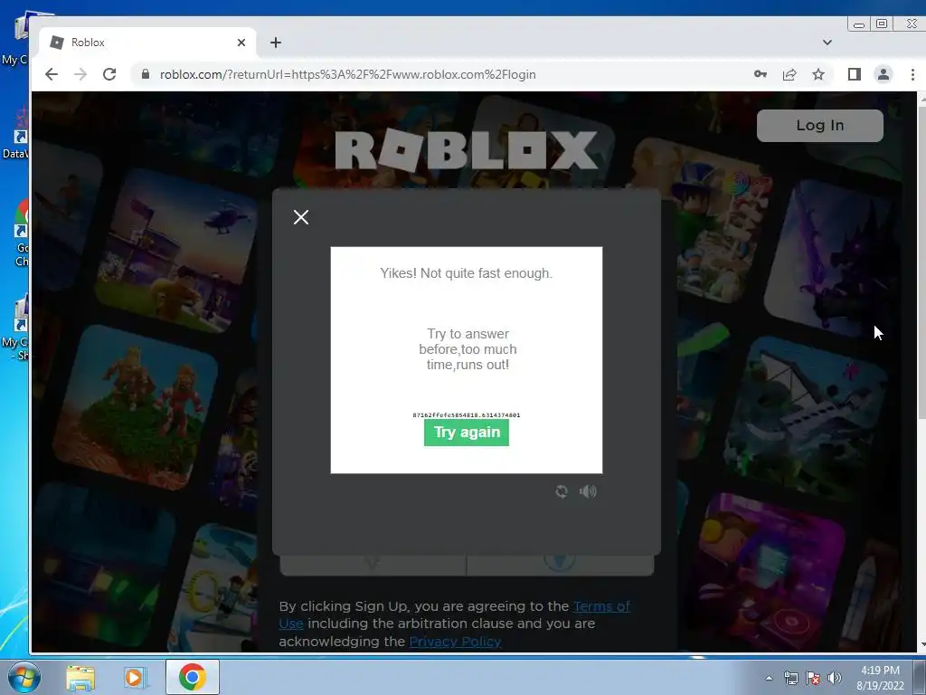This screenshot has width=926, height=695.
Task: Open saved passwords key icon
Action: [761, 74]
